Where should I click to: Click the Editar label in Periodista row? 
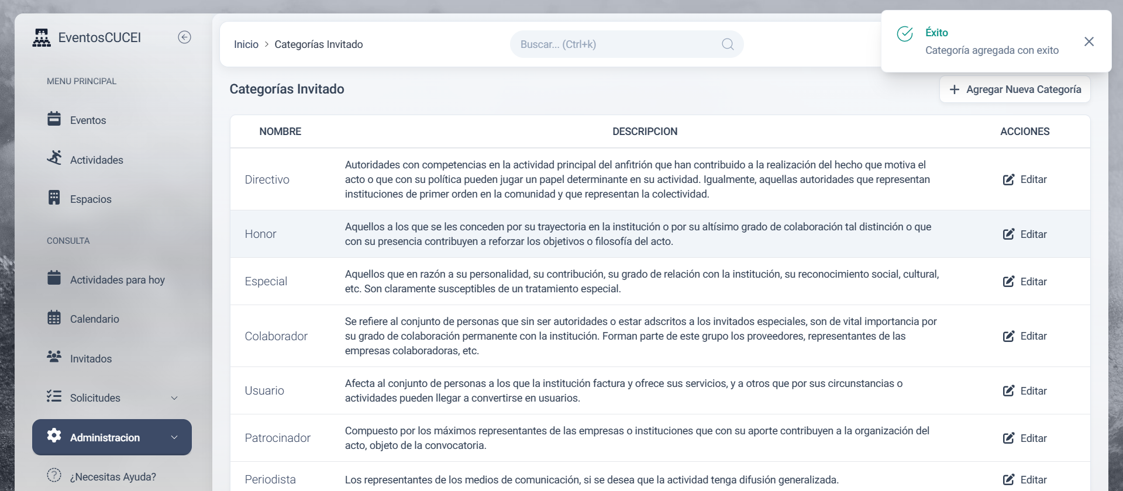point(1034,480)
